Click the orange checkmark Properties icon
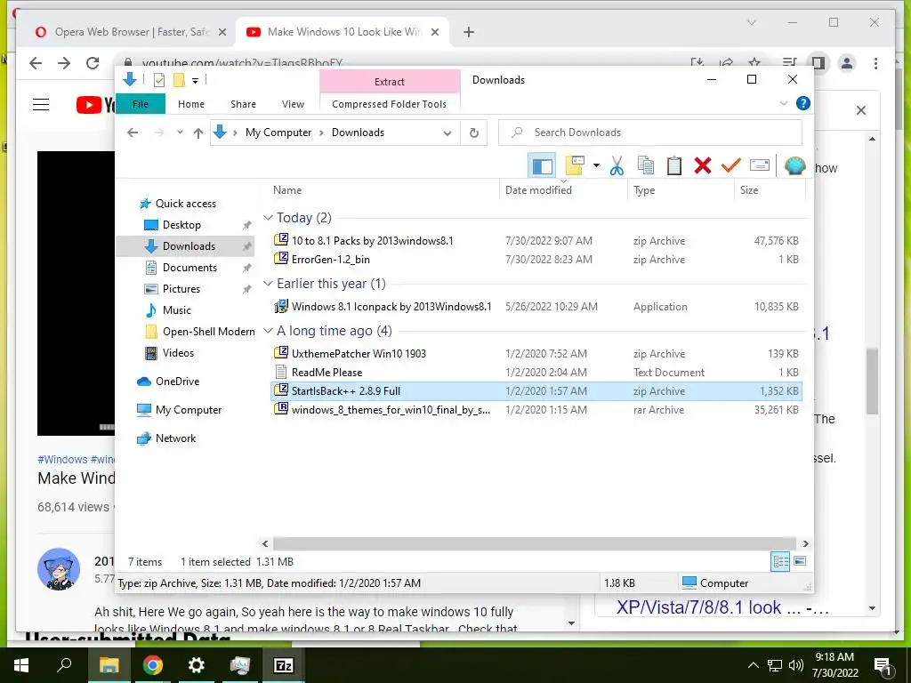The height and width of the screenshot is (683, 911). [x=731, y=165]
